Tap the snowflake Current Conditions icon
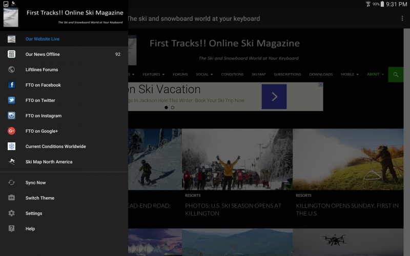The width and height of the screenshot is (410, 256). [11, 146]
